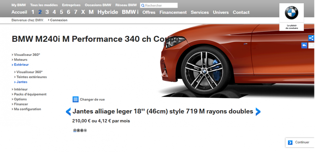The height and width of the screenshot is (152, 315).
Task: Click the magnifier icon in search box
Action: pos(143,5)
